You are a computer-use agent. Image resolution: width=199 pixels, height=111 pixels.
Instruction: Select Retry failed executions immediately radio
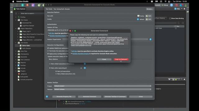click(50, 64)
